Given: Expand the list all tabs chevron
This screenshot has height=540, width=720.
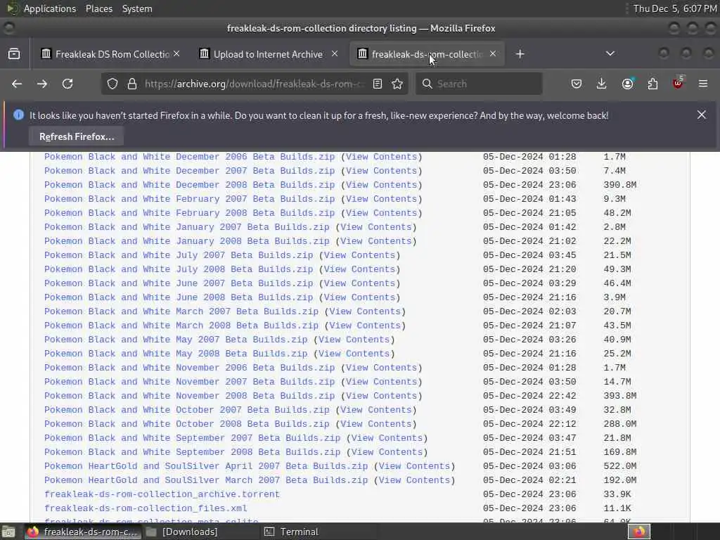Looking at the screenshot, I should tap(610, 53).
